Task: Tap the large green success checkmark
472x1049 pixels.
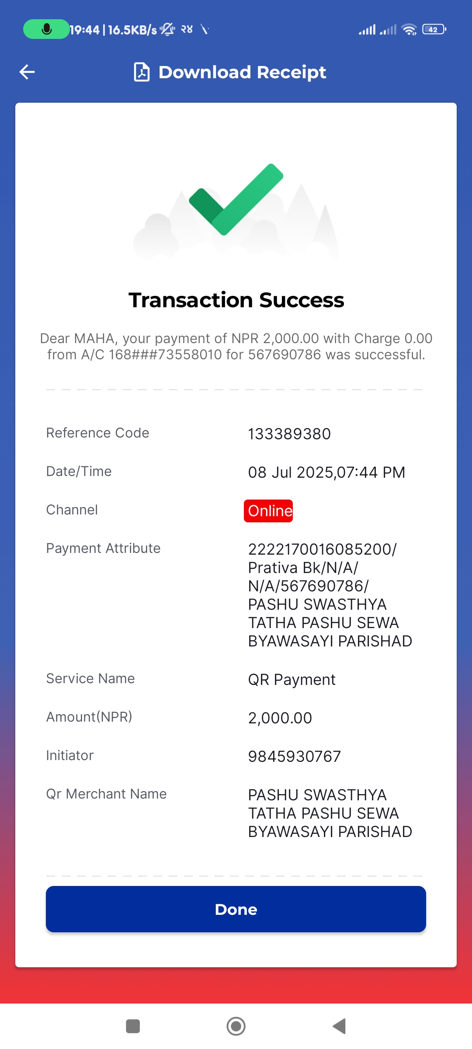Action: click(236, 199)
